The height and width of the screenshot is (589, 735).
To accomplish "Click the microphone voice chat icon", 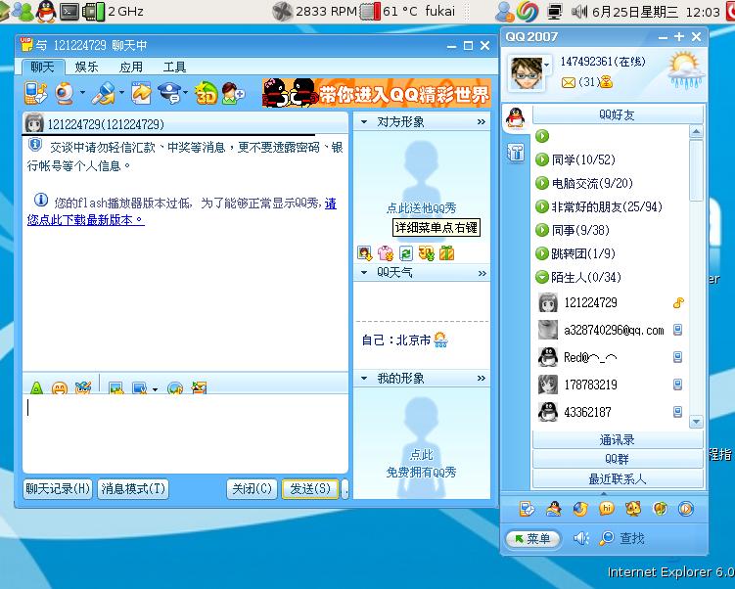I will (x=103, y=93).
